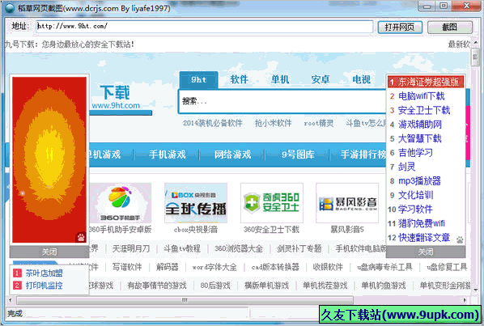Click vertical scrollbar down arrow
The height and width of the screenshot is (326, 484).
(475, 290)
